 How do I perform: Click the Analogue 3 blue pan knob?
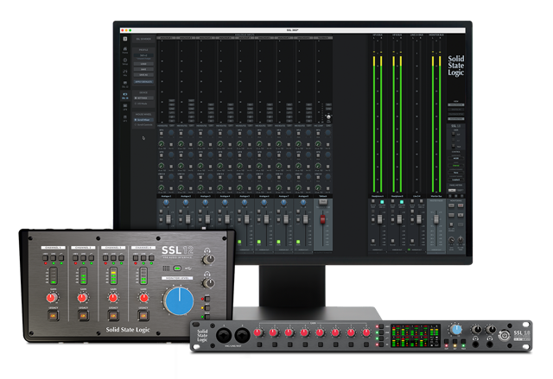click(x=206, y=202)
